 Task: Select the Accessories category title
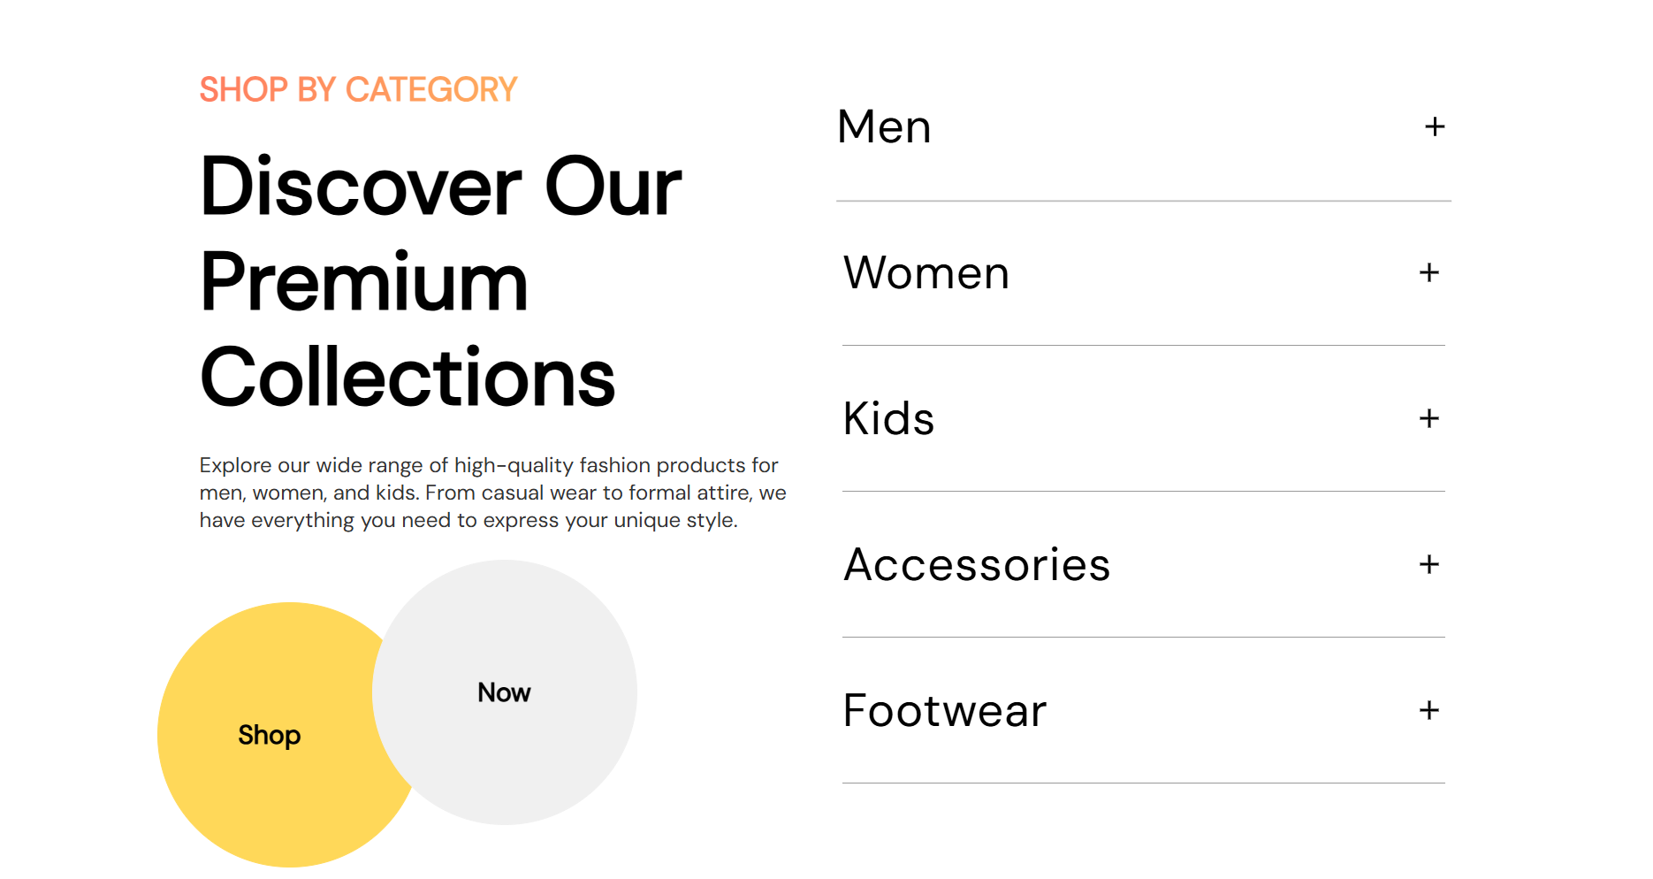click(x=976, y=564)
